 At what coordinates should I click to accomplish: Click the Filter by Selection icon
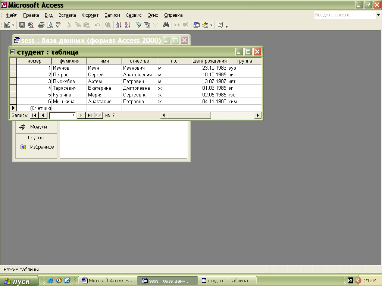pyautogui.click(x=138, y=25)
